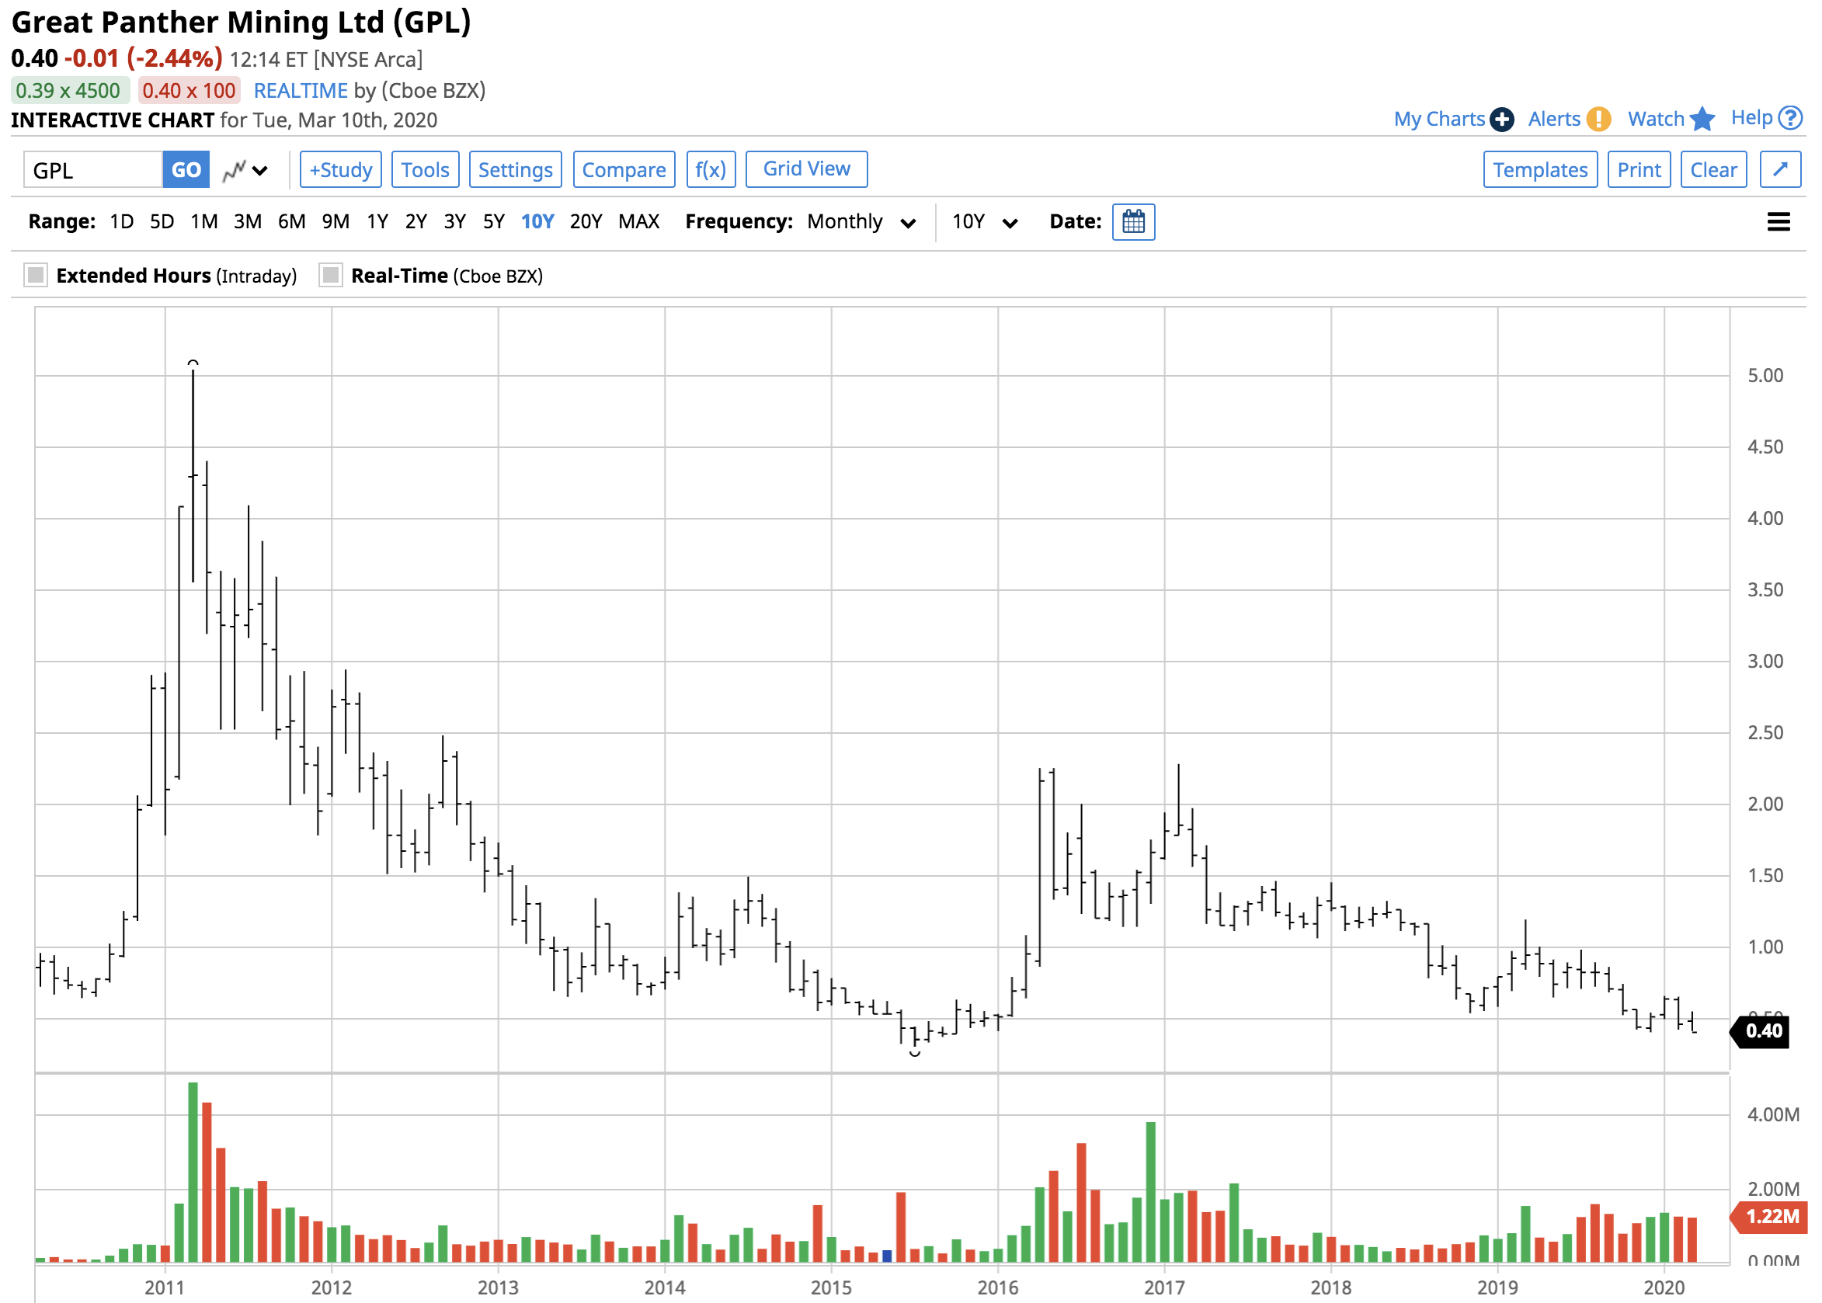Click the Print button

coord(1639,169)
